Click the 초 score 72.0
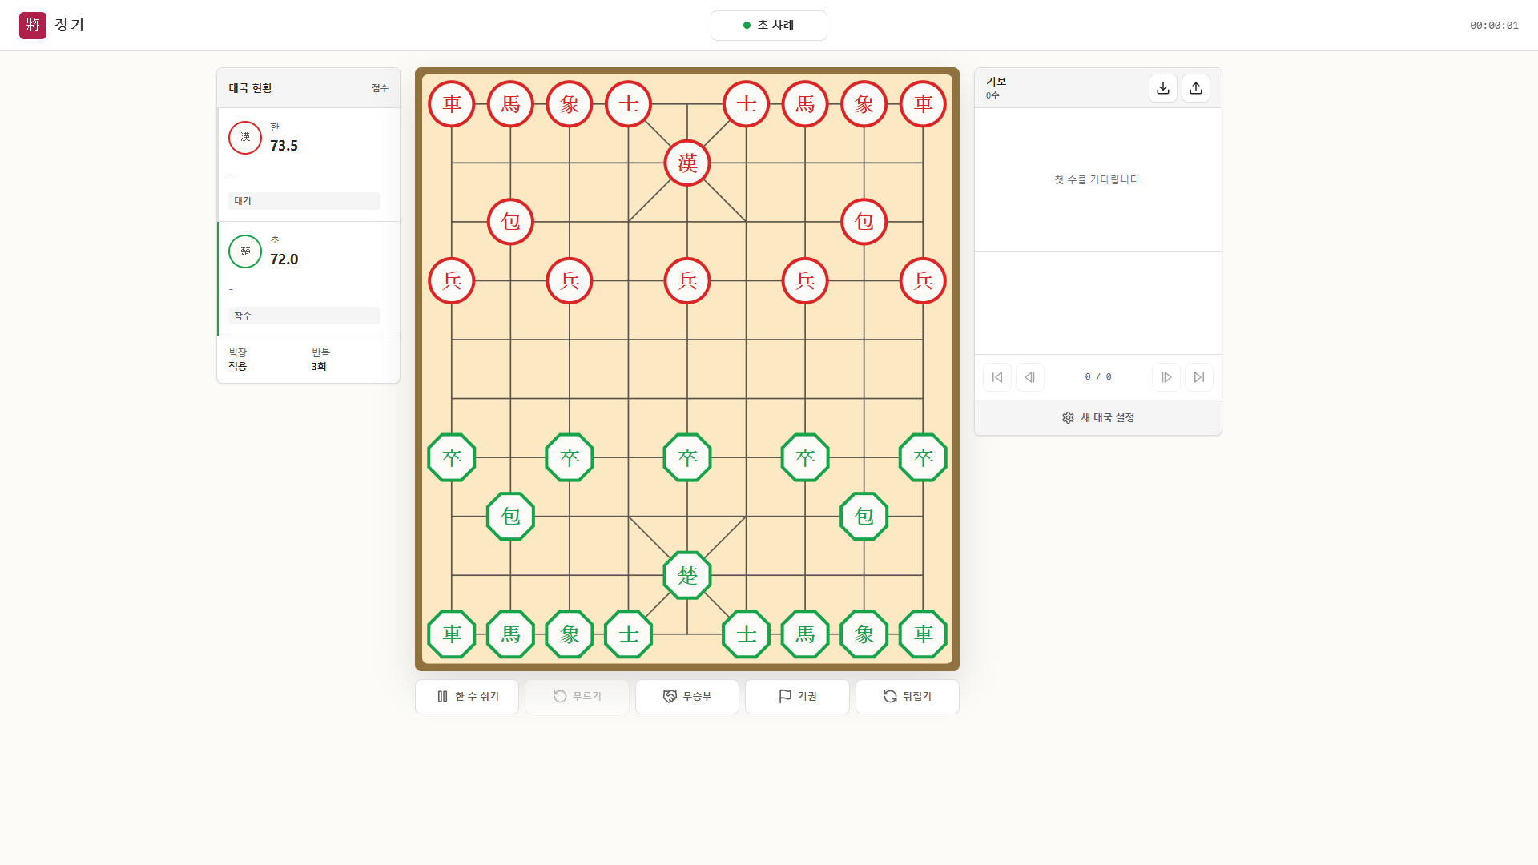The width and height of the screenshot is (1538, 865). click(x=284, y=259)
